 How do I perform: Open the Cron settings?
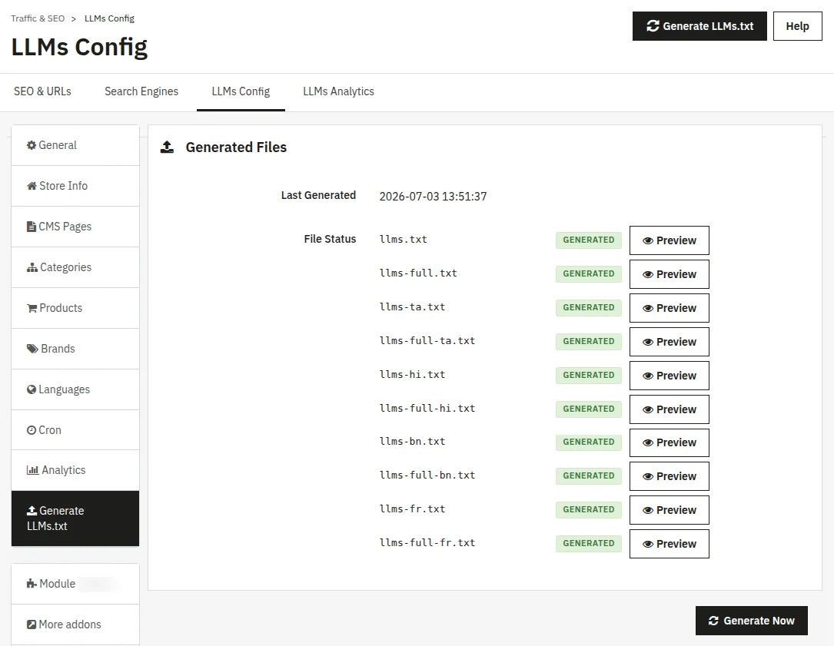pos(75,430)
